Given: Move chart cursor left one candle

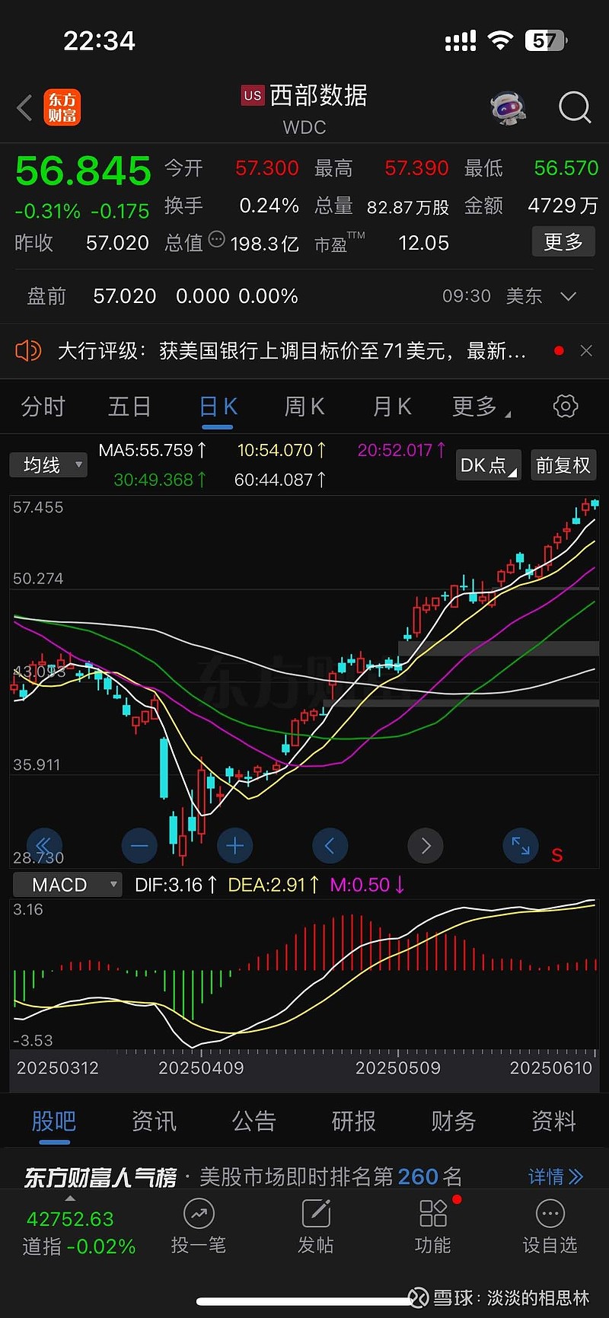Looking at the screenshot, I should [330, 845].
